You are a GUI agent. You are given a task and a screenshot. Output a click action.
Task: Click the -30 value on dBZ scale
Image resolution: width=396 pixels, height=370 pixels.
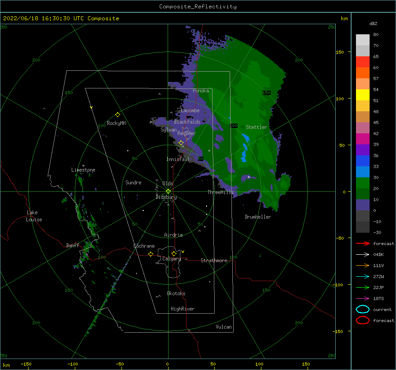377,232
